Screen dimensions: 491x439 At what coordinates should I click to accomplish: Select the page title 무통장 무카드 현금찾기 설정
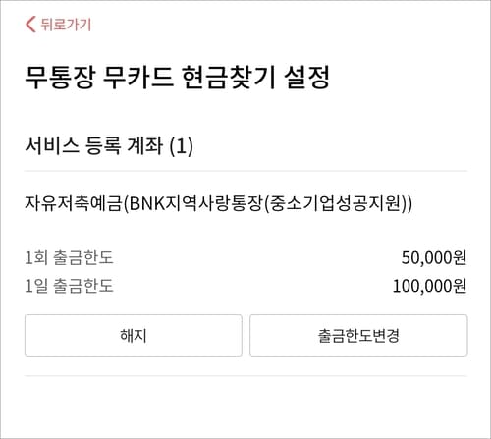177,78
